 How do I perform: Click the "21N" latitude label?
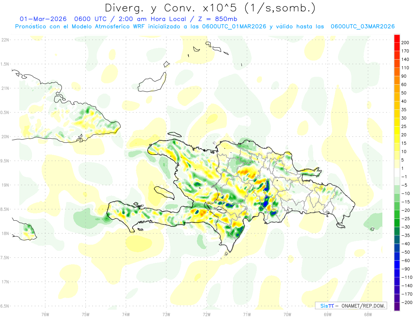(x=5, y=88)
